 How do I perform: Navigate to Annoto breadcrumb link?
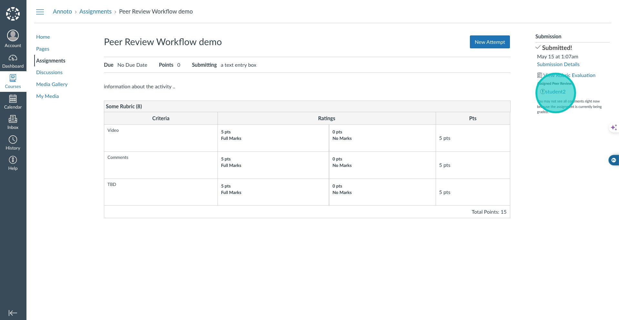(62, 12)
